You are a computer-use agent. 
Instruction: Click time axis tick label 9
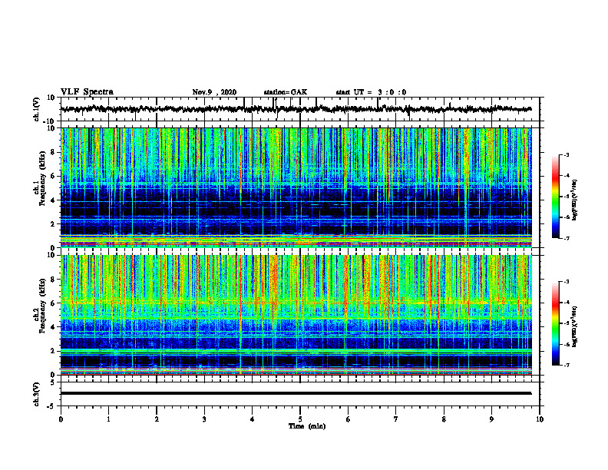tap(491, 419)
